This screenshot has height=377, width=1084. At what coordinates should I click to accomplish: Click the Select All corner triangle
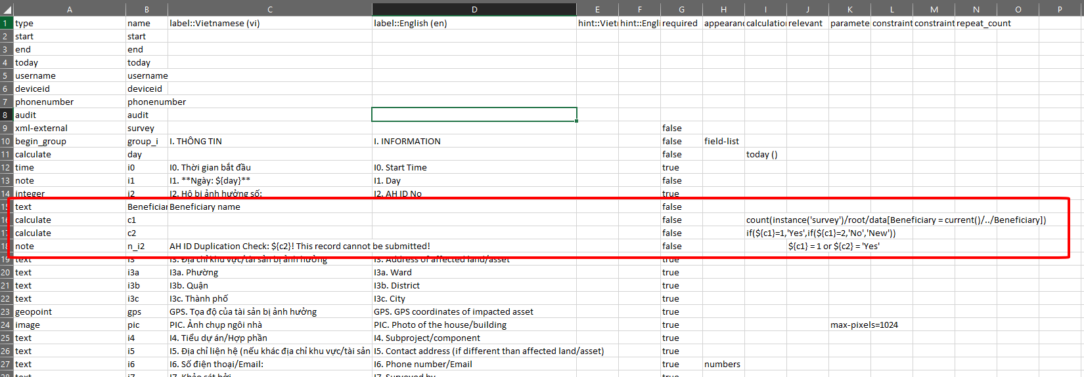click(x=7, y=10)
